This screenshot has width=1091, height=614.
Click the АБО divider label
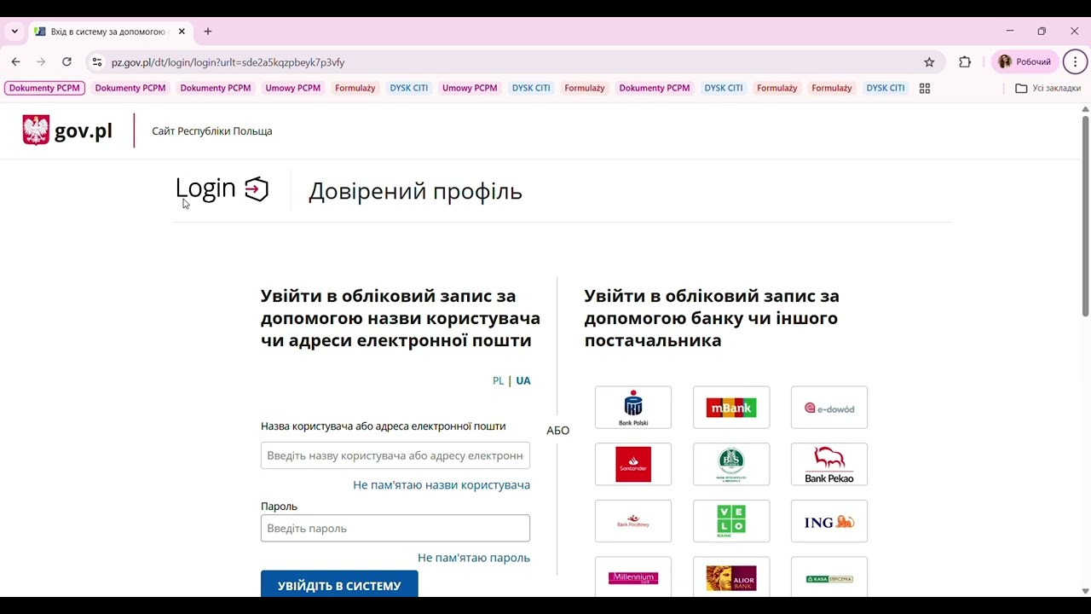(x=557, y=430)
